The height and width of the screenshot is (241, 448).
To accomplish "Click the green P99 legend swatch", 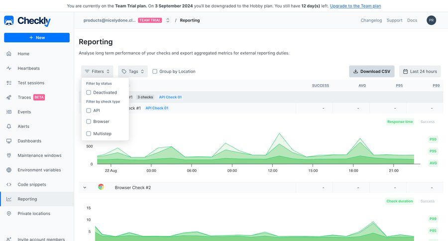I will click(433, 139).
